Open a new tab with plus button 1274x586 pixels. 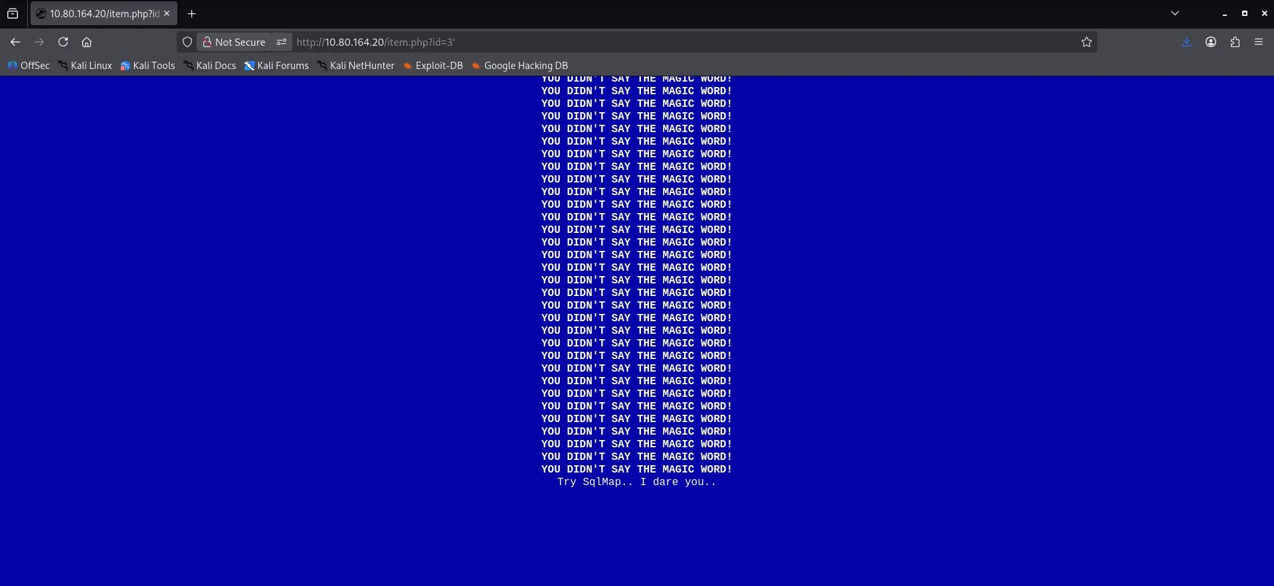pyautogui.click(x=191, y=13)
